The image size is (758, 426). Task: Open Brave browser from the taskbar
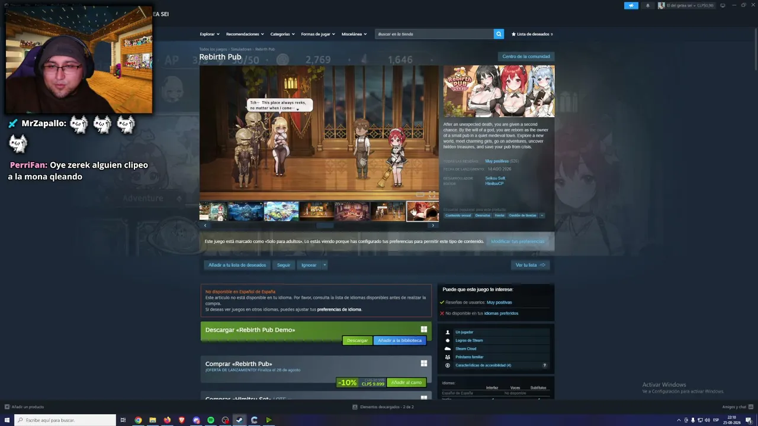[x=182, y=420]
